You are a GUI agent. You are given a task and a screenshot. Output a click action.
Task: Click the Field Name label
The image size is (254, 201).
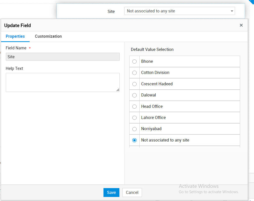pos(16,48)
